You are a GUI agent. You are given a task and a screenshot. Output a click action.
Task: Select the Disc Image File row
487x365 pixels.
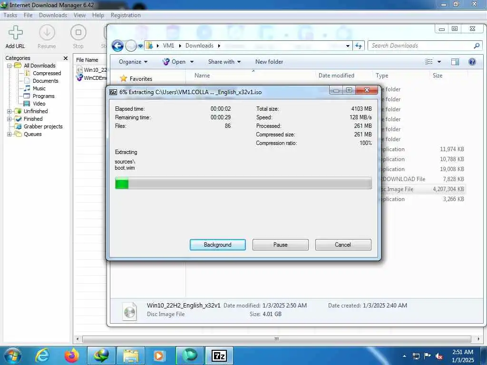[422, 189]
